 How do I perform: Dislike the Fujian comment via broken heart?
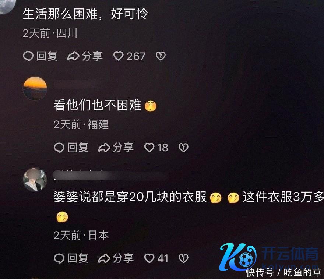click(x=183, y=148)
